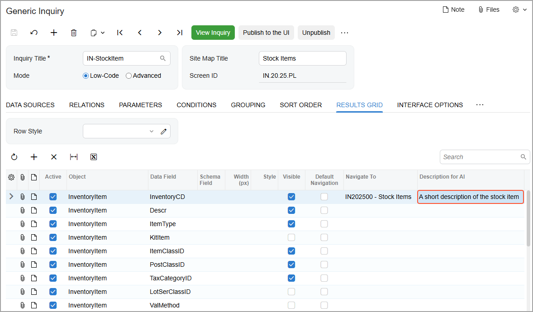This screenshot has width=533, height=312.
Task: Go to the first record
Action: [119, 33]
